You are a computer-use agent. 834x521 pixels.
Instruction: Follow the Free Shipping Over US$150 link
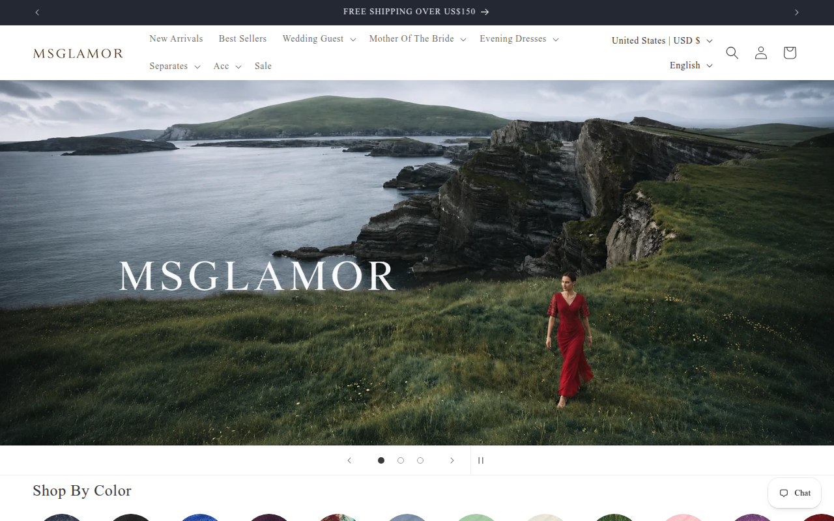[416, 12]
